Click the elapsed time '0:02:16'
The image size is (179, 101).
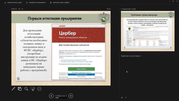coord(14,9)
